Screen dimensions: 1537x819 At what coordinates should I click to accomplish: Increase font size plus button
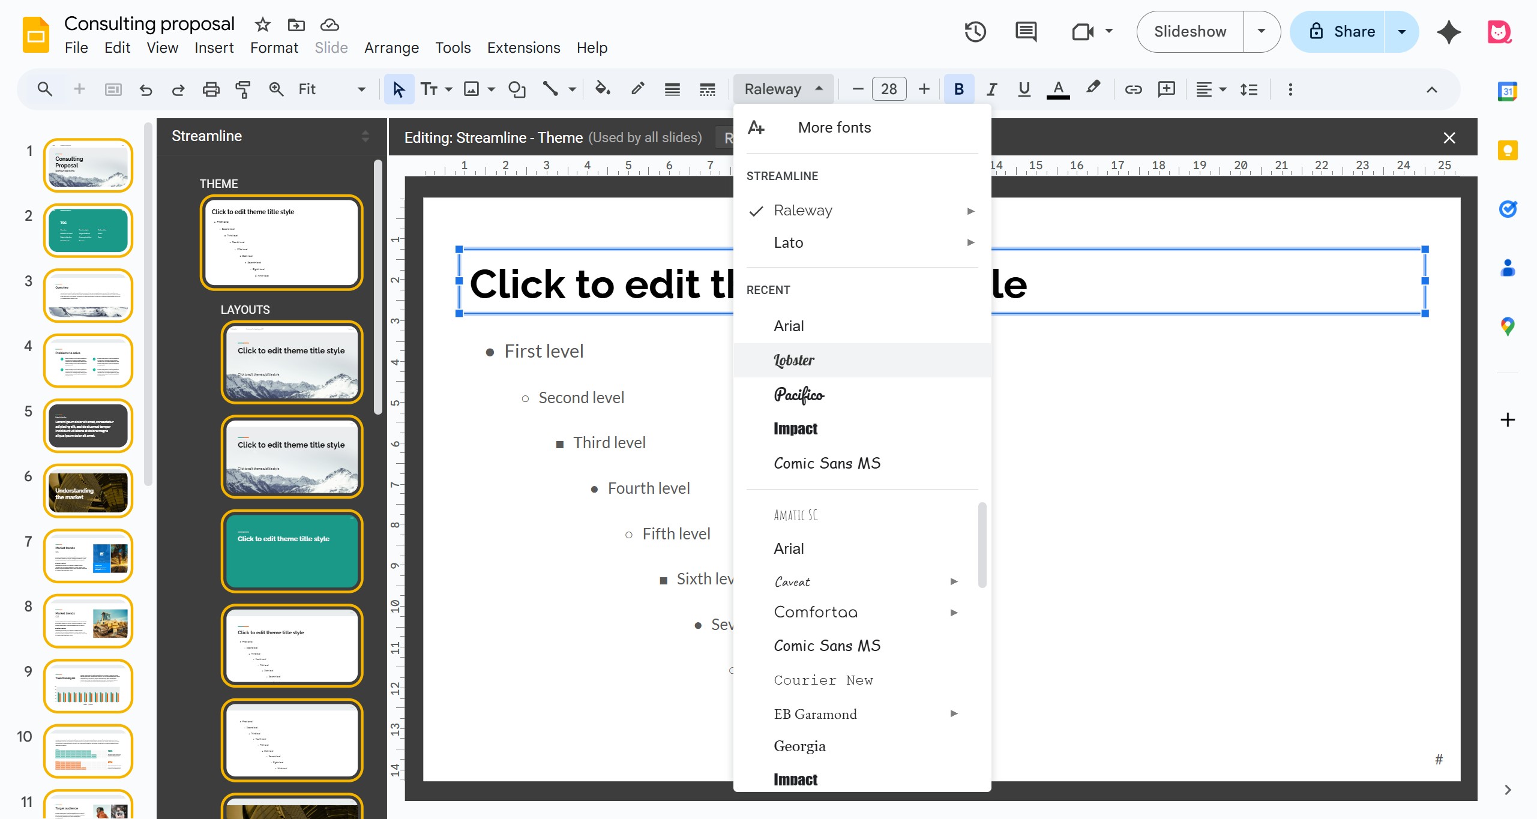pos(924,89)
